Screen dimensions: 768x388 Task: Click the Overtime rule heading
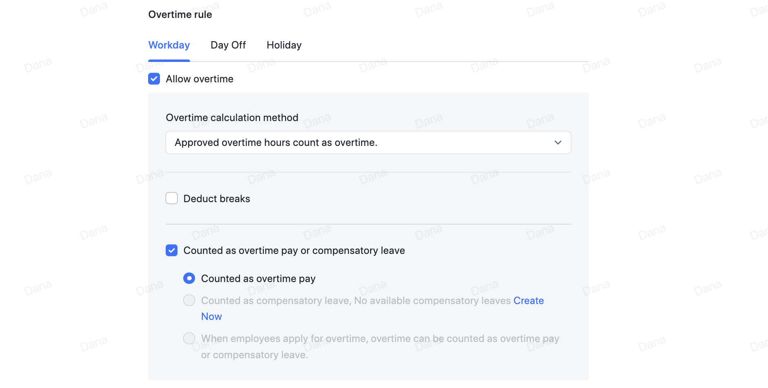[180, 15]
